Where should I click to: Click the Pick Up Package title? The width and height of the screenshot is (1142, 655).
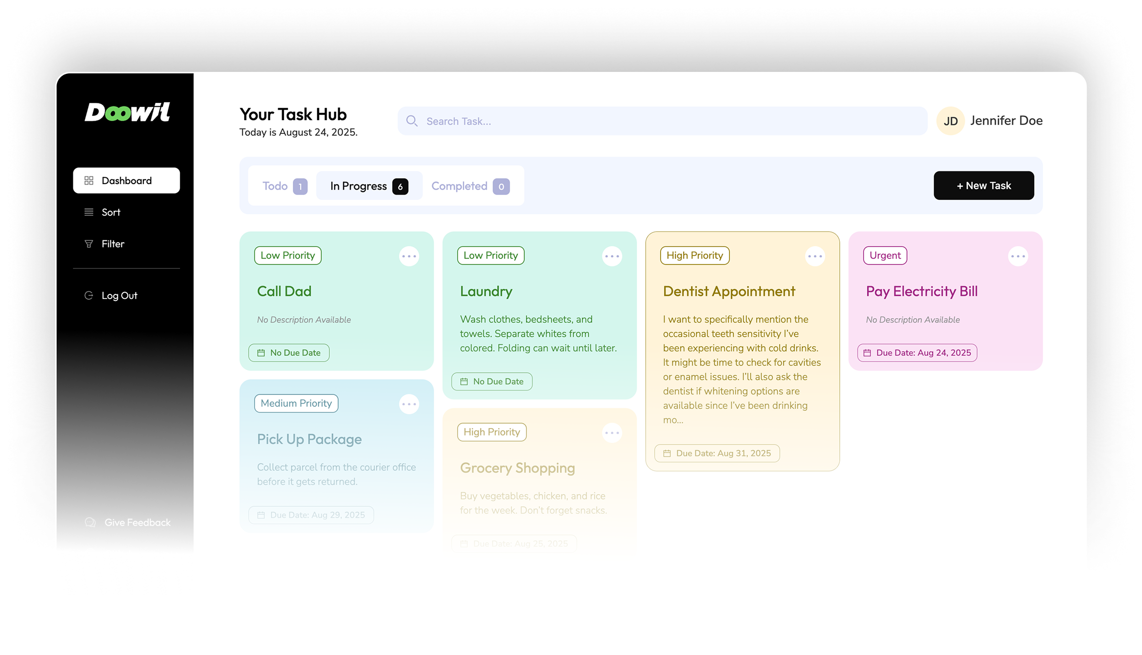pos(309,439)
